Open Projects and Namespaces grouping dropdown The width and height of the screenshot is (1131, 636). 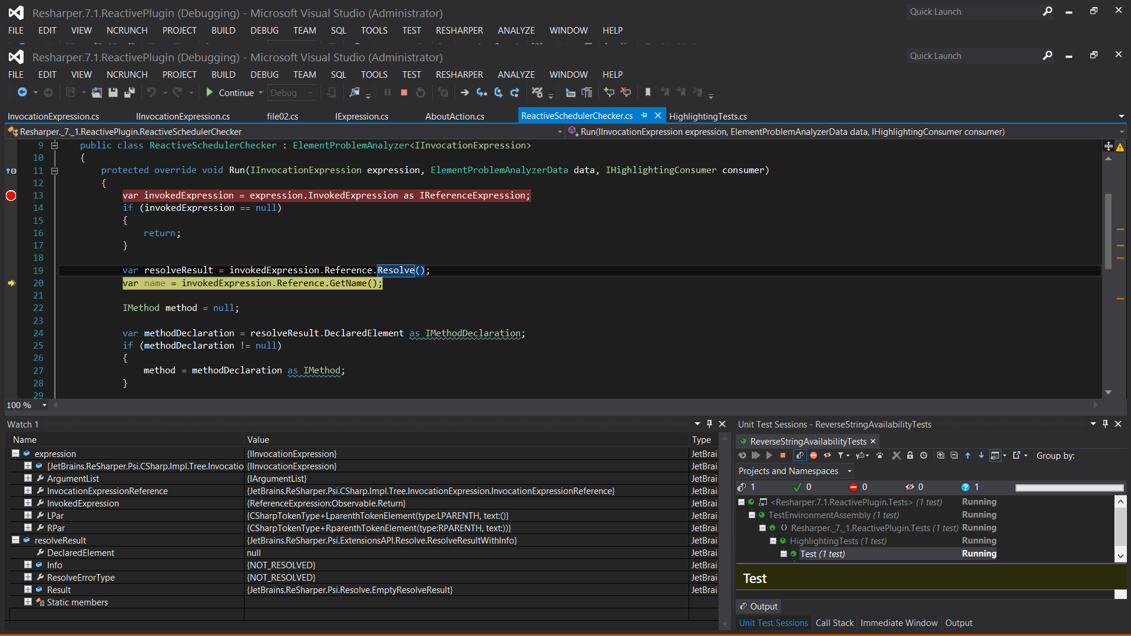click(x=794, y=471)
